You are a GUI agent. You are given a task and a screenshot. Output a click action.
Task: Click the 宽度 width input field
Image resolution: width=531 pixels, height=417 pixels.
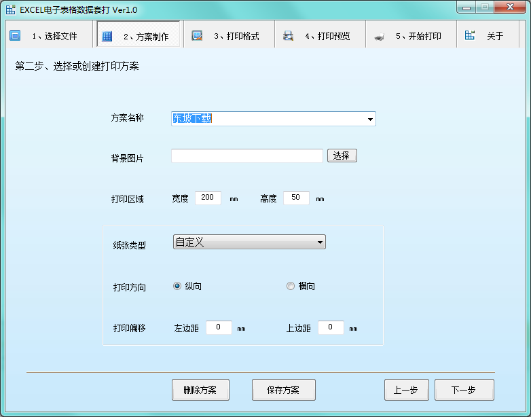[x=208, y=198]
